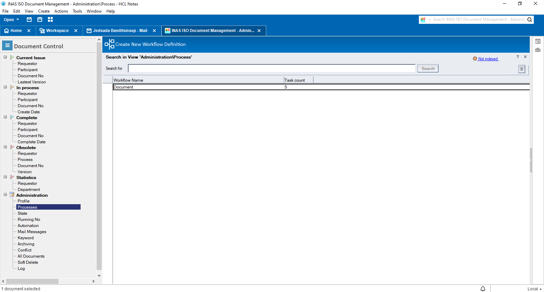Click the Statistics flag icon

click(x=12, y=177)
